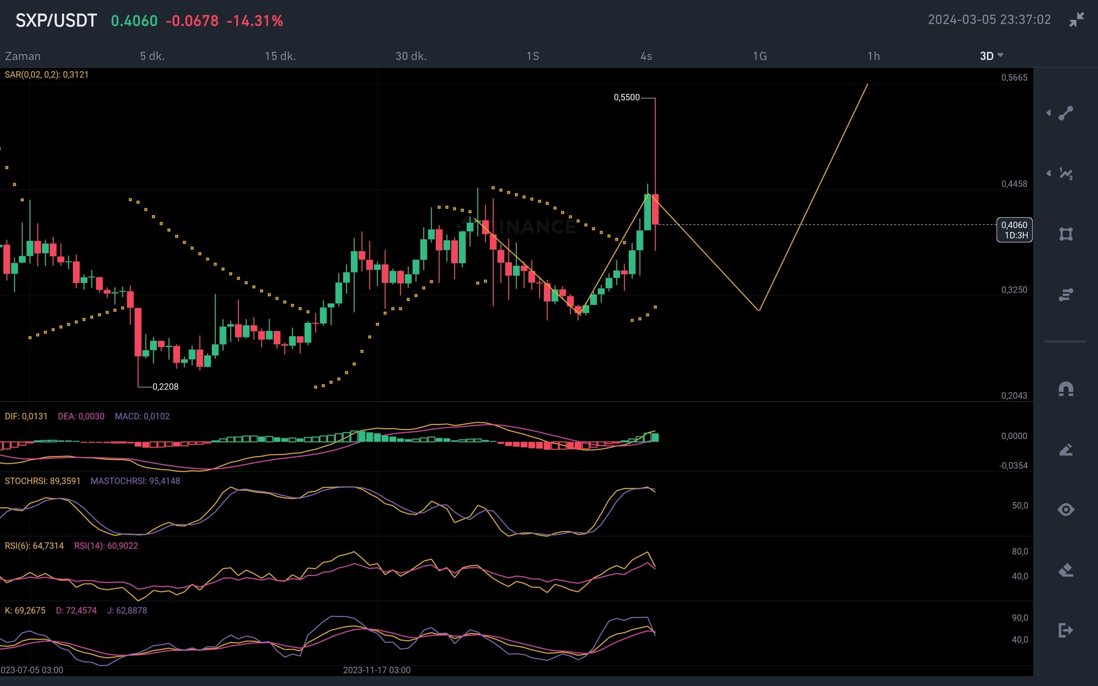Image resolution: width=1098 pixels, height=686 pixels.
Task: Erase drawings with eraser tool
Action: click(1066, 570)
